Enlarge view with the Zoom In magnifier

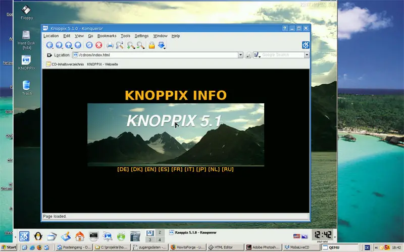pyautogui.click(x=131, y=45)
